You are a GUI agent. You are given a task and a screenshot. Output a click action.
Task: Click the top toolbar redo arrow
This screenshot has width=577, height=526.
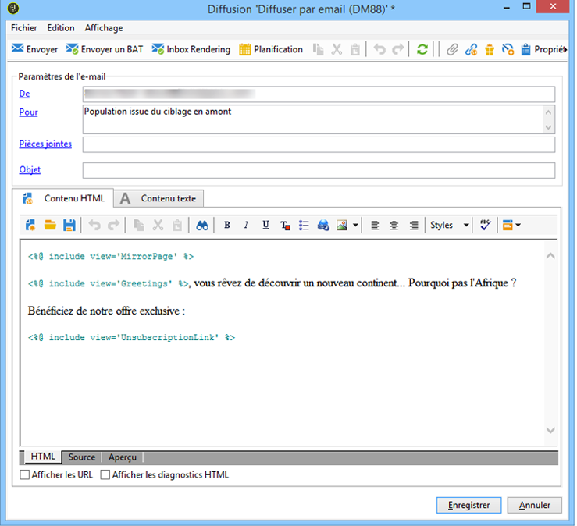pos(397,49)
